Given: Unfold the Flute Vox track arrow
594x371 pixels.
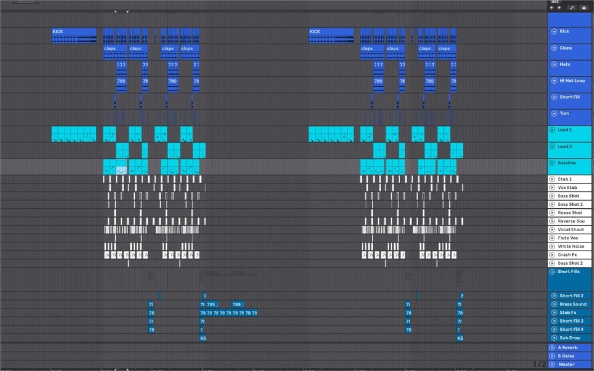Looking at the screenshot, I should pos(552,238).
